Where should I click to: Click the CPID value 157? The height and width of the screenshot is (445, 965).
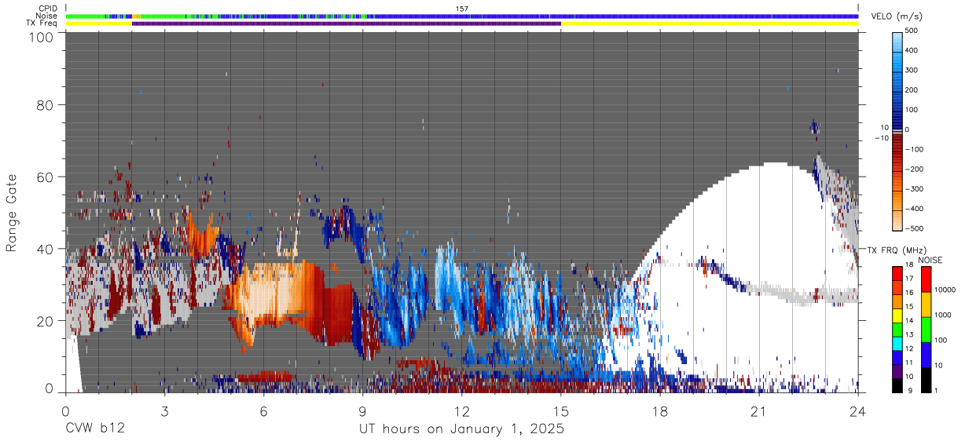462,9
